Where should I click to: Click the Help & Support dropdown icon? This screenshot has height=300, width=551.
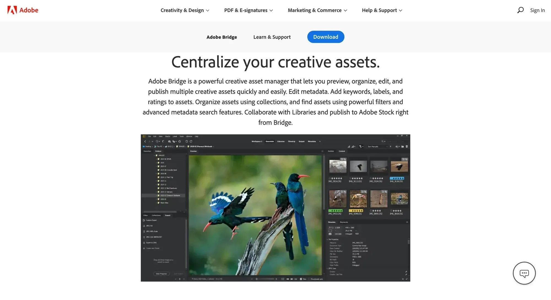(x=401, y=10)
